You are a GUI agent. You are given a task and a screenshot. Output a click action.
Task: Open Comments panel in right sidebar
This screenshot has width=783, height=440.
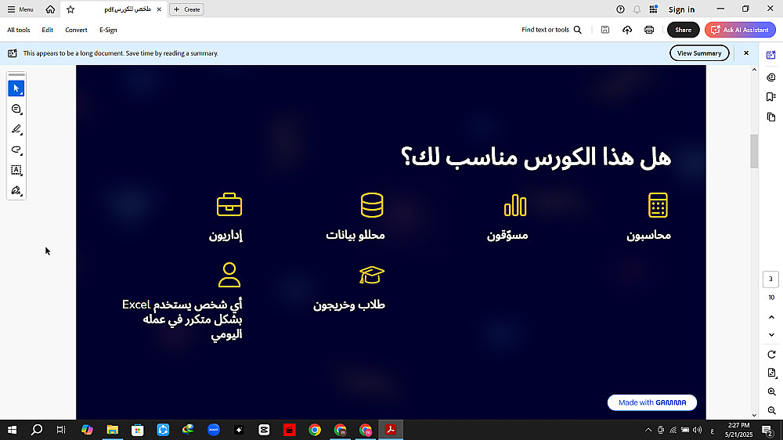pyautogui.click(x=771, y=77)
